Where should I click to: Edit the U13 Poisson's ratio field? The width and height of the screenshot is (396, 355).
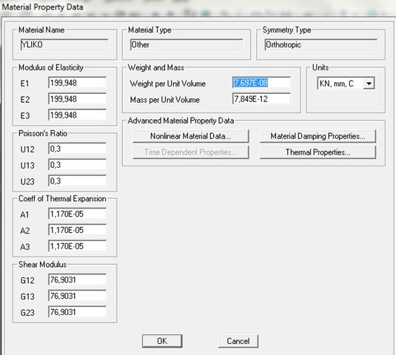coord(77,165)
